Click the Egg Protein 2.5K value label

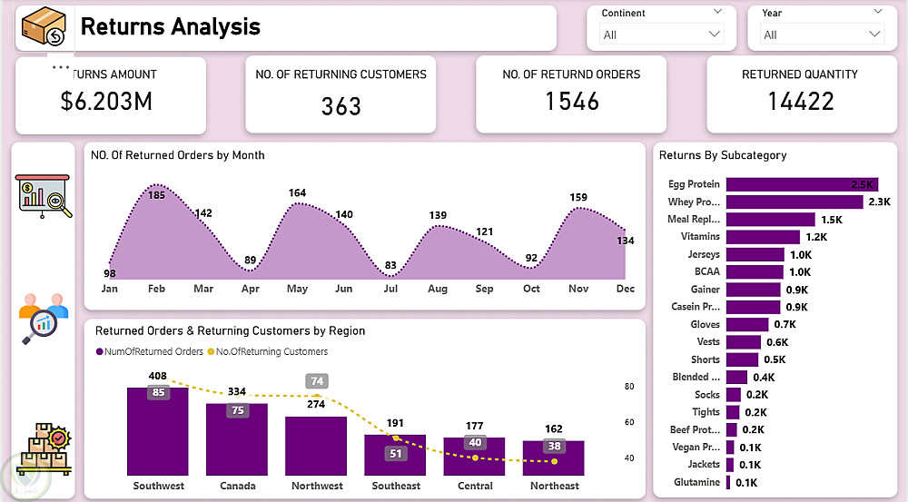click(x=862, y=184)
